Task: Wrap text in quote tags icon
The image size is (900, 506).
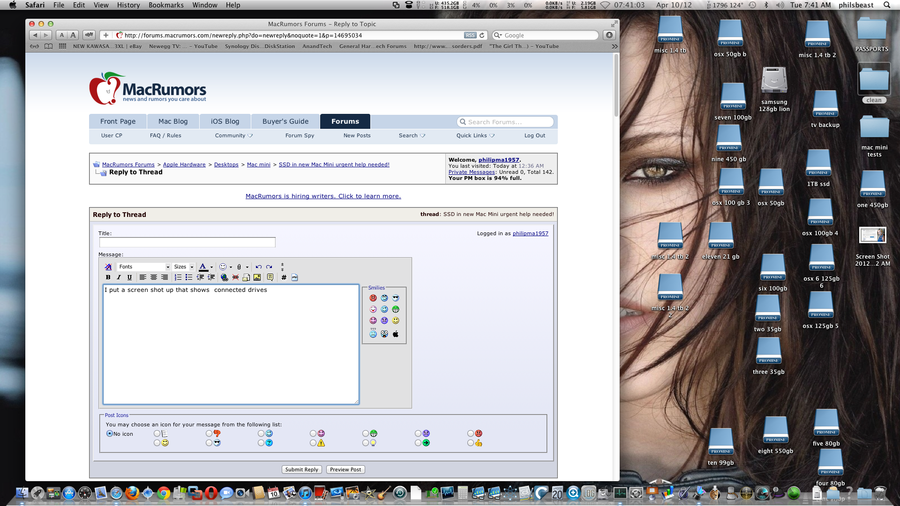Action: 270,277
